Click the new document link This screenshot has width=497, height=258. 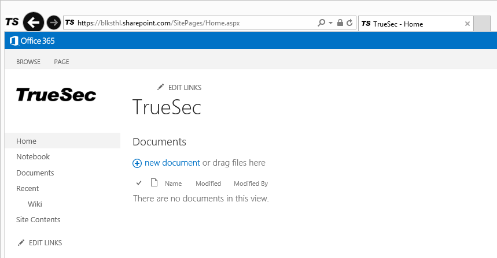tap(172, 163)
